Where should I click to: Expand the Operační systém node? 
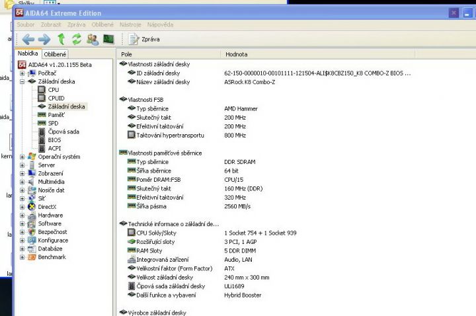point(22,157)
